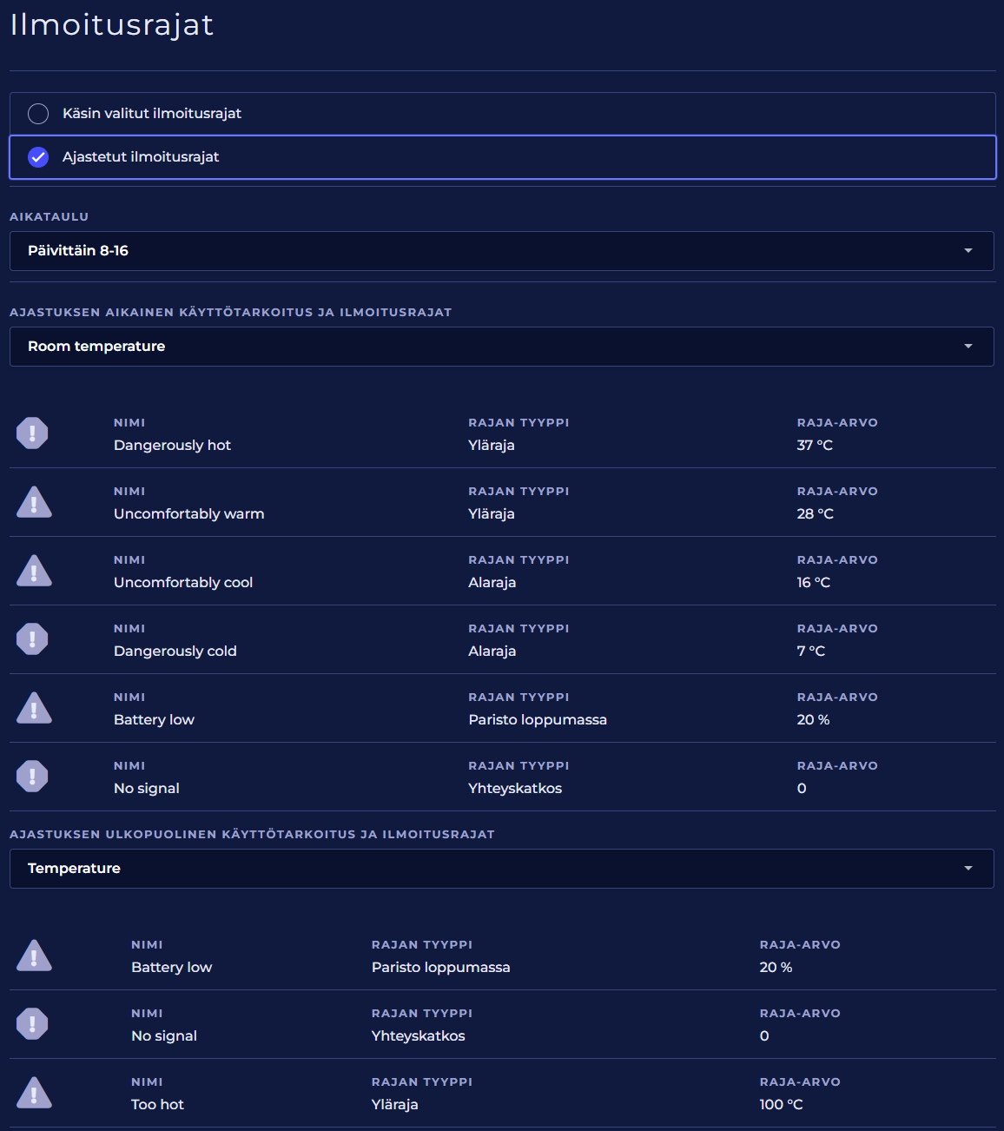This screenshot has width=1004, height=1131.
Task: Expand the Room temperature dropdown
Action: pos(501,347)
